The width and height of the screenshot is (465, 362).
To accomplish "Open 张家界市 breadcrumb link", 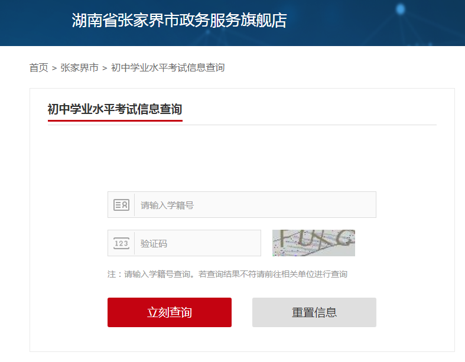I will point(79,68).
